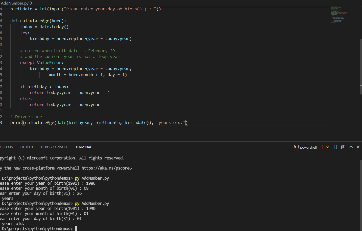Click the code minimap preview
Screen dimensions: 362x231
coord(345,15)
